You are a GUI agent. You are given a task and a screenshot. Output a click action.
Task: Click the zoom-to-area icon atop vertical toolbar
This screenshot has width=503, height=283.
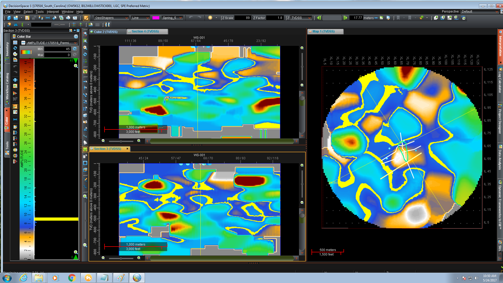[85, 34]
